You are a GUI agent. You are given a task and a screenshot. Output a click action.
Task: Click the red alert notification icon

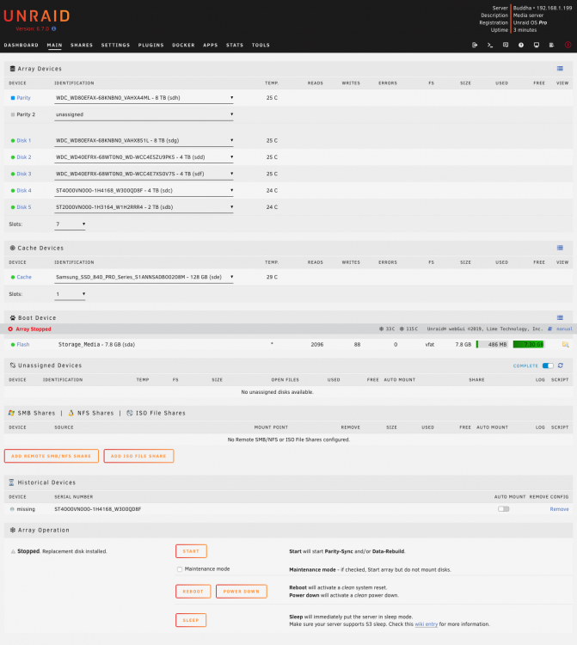(568, 45)
